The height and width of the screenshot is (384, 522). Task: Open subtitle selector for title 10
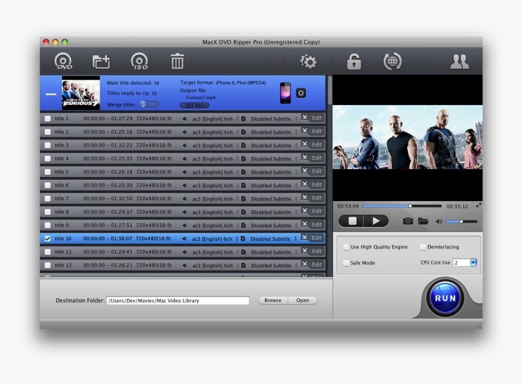[x=295, y=239]
